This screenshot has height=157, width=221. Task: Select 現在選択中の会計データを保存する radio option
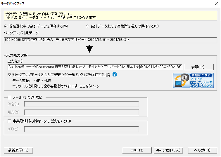pos(6,26)
